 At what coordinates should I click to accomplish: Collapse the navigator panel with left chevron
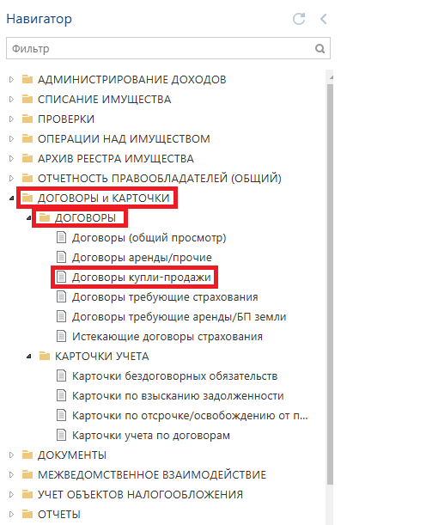pos(323,19)
